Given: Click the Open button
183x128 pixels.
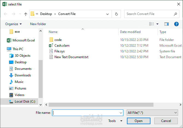Looking at the screenshot, I should coord(138,121).
